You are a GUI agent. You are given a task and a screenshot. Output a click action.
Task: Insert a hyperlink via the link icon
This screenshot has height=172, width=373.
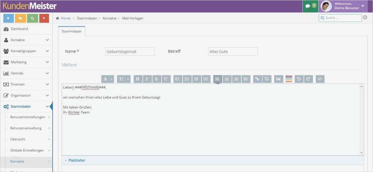[257, 79]
